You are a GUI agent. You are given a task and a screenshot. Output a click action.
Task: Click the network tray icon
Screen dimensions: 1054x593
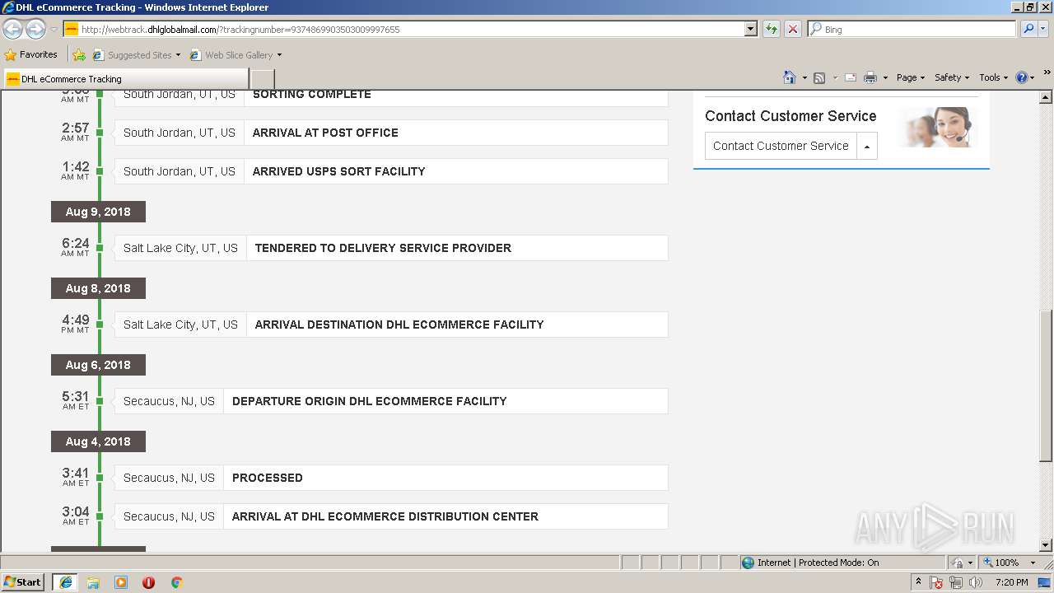tap(956, 582)
